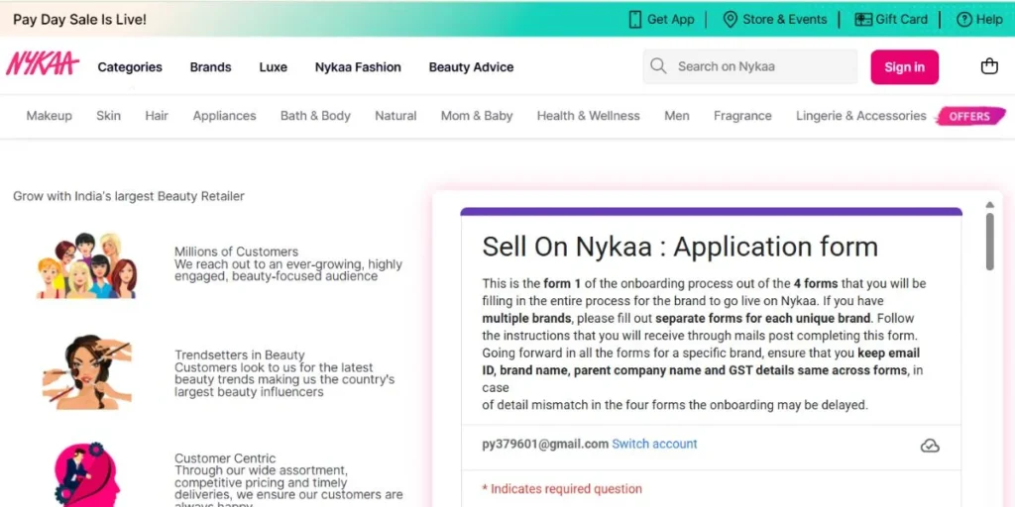Select the Bath & Body category

coord(315,116)
